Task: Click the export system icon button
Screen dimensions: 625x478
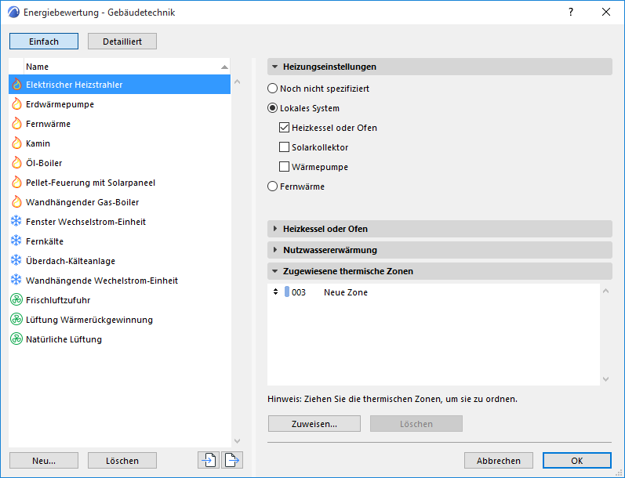Action: [x=231, y=460]
